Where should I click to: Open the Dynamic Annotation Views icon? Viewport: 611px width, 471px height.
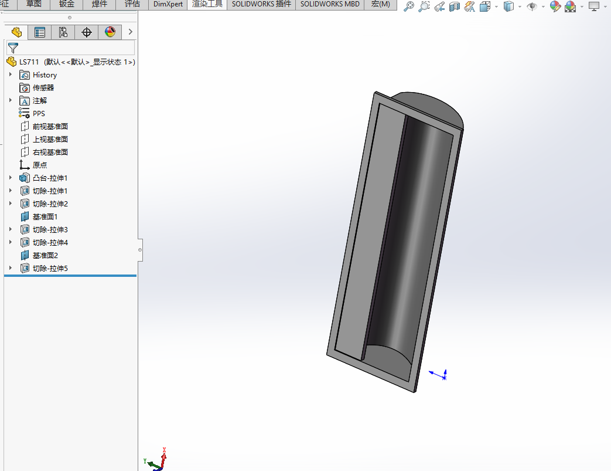pyautogui.click(x=470, y=6)
